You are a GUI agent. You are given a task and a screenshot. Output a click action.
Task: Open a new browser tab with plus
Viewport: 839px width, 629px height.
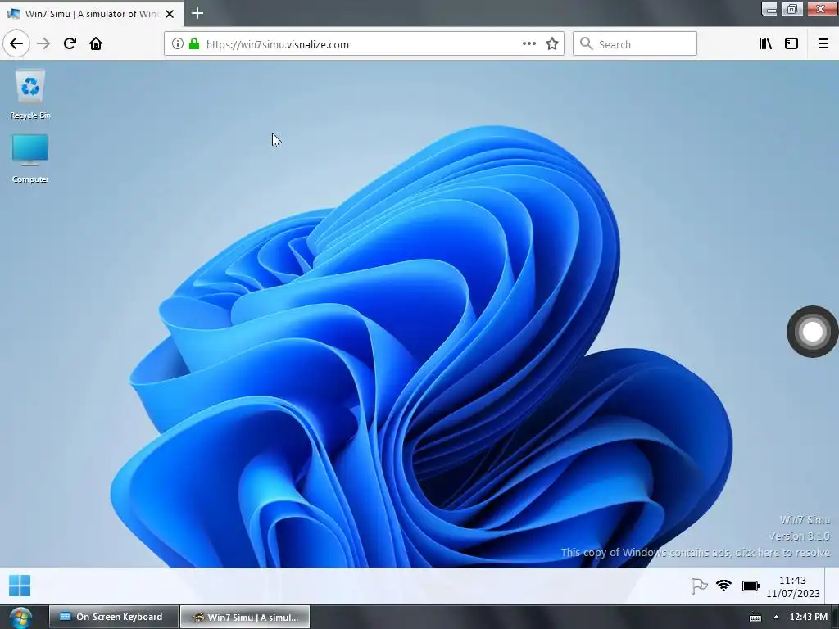pos(197,13)
